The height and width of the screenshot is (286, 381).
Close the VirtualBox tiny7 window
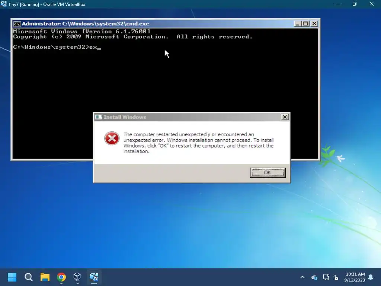click(x=372, y=4)
